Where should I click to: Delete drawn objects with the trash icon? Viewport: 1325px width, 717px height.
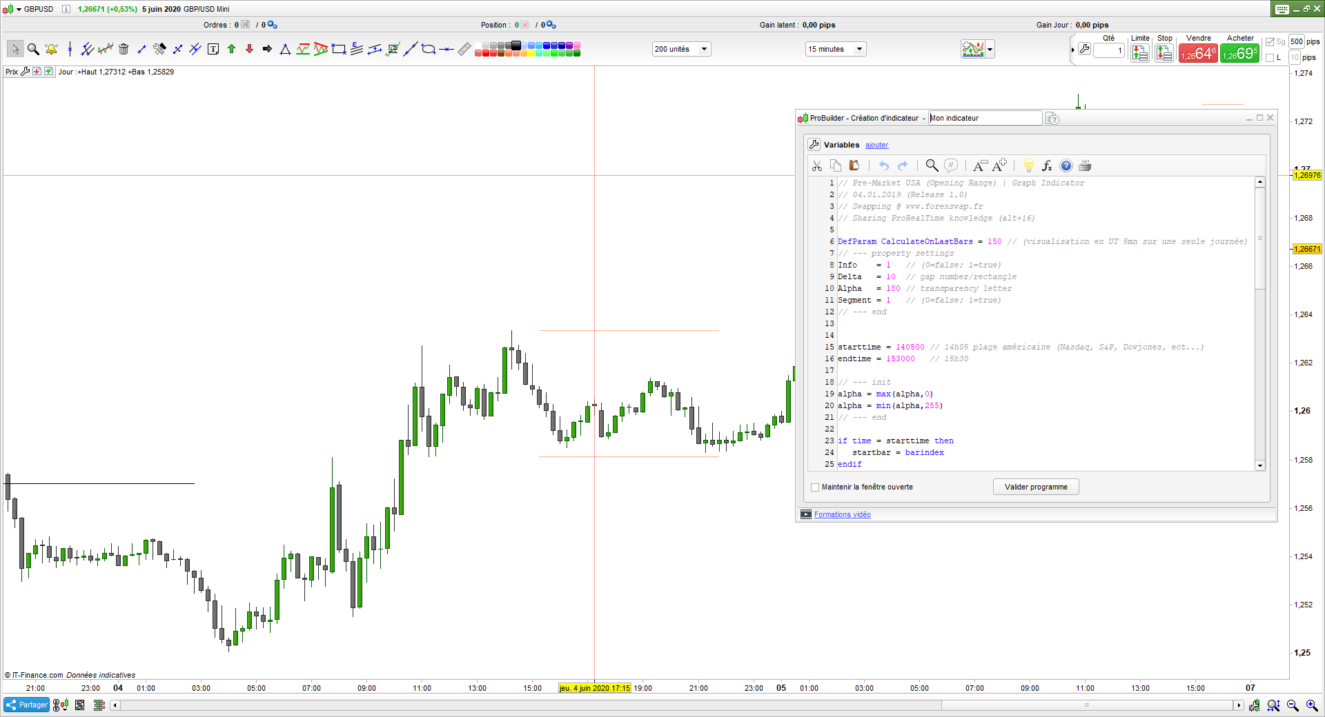coord(124,49)
